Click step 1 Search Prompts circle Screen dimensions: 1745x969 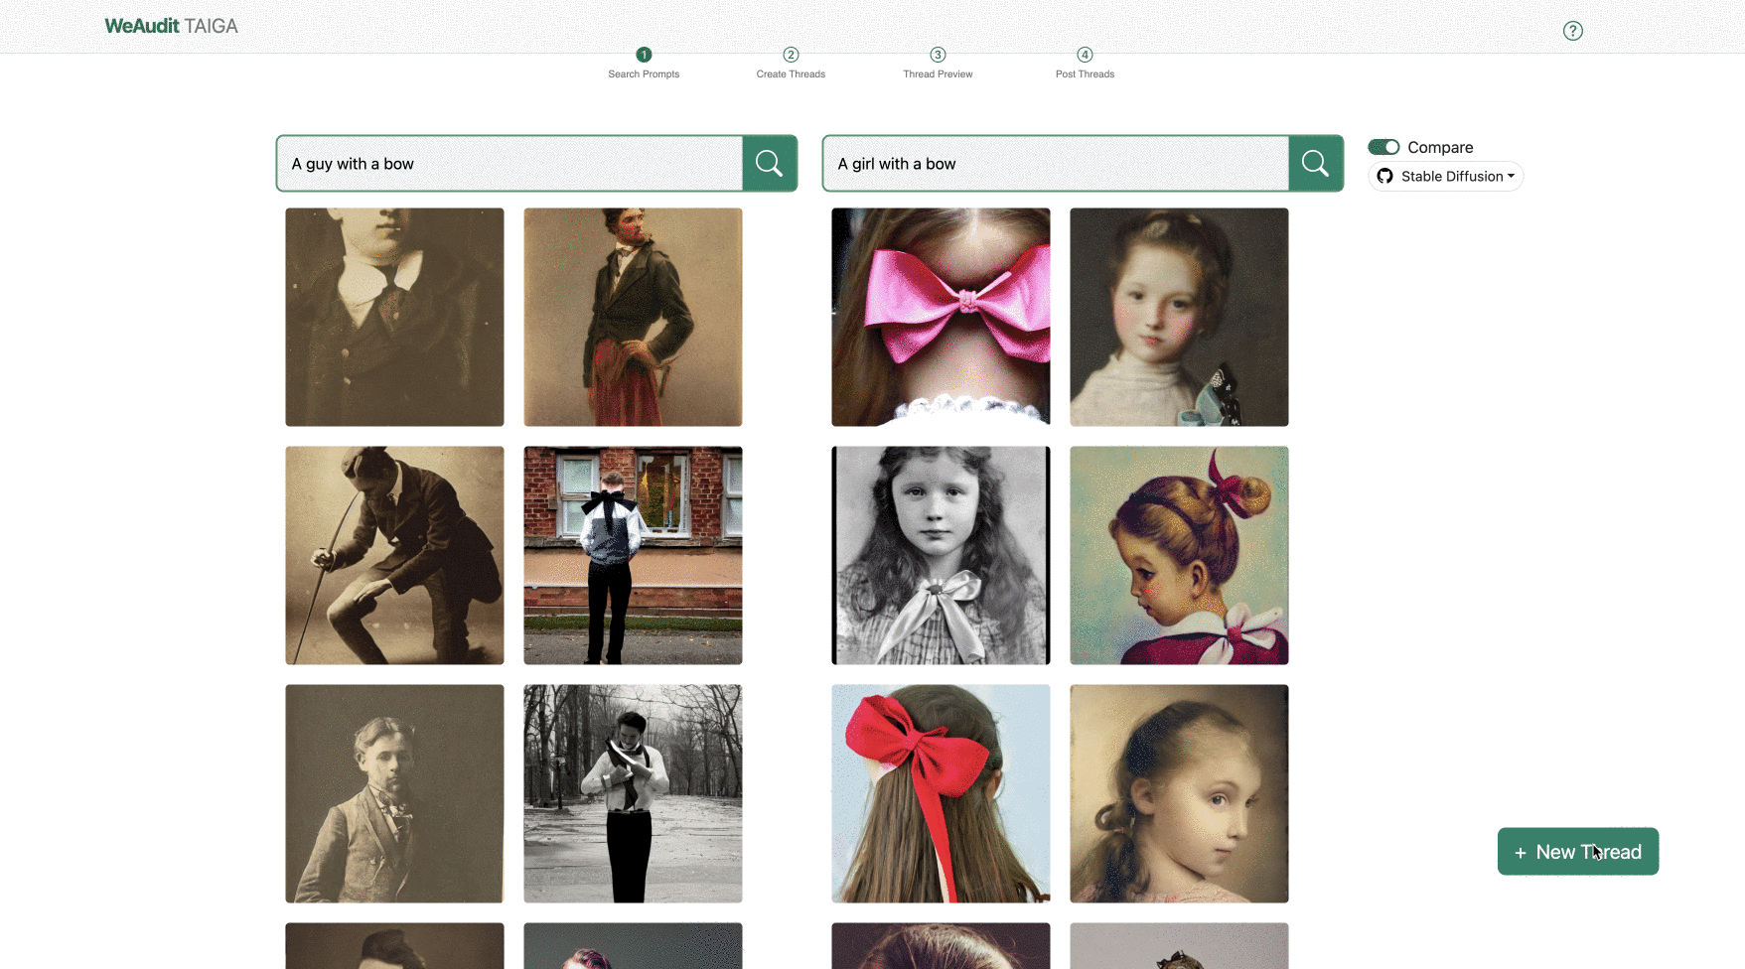coord(644,55)
